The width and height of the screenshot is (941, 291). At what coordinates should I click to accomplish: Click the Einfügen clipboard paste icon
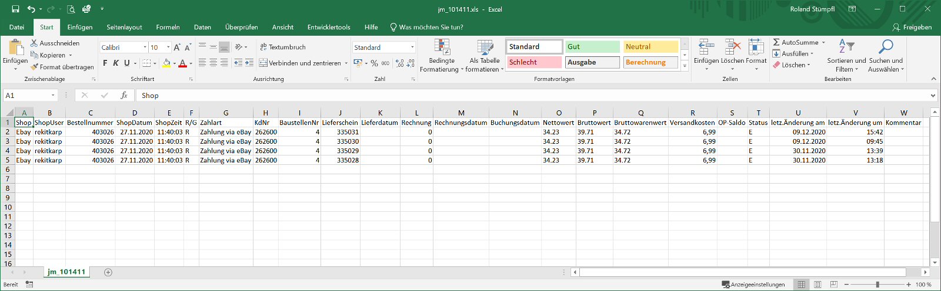[x=15, y=48]
